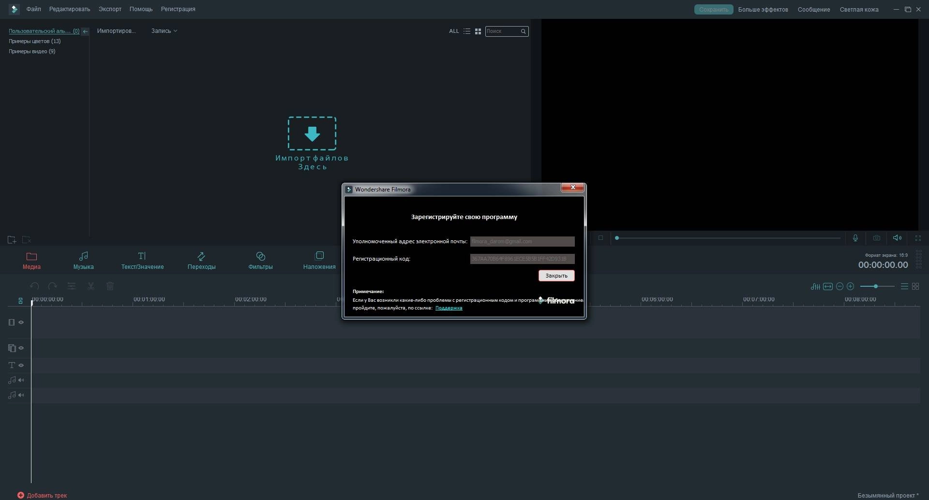This screenshot has height=500, width=929.
Task: Open the Регистрация menu
Action: coord(178,9)
